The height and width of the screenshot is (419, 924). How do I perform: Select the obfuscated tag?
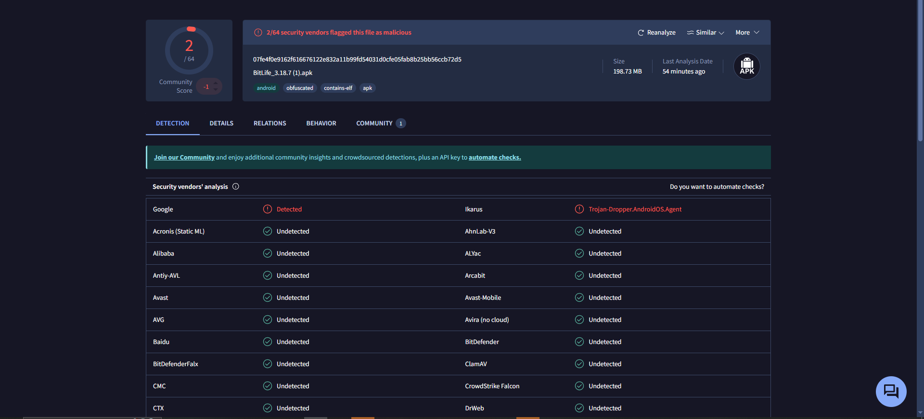click(300, 88)
